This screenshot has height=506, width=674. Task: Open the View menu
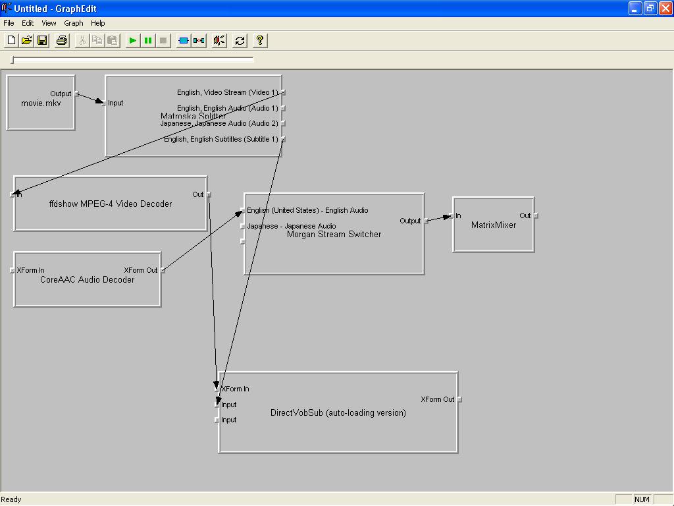tap(49, 23)
